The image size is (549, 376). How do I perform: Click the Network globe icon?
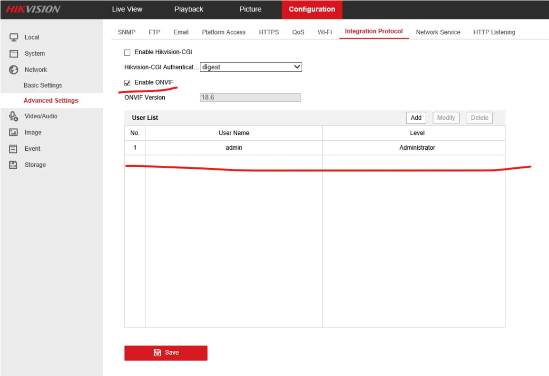(x=14, y=70)
